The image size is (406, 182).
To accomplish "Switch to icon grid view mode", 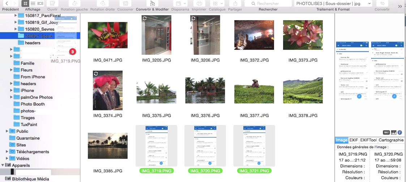I will point(25,3).
